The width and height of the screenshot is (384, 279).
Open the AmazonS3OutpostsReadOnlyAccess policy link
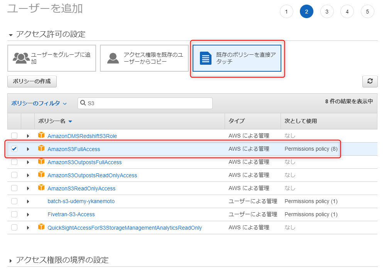point(92,175)
